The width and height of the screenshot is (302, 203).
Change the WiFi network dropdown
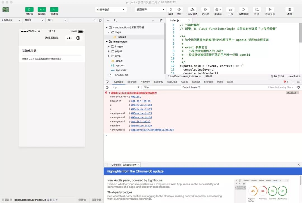click(x=56, y=20)
